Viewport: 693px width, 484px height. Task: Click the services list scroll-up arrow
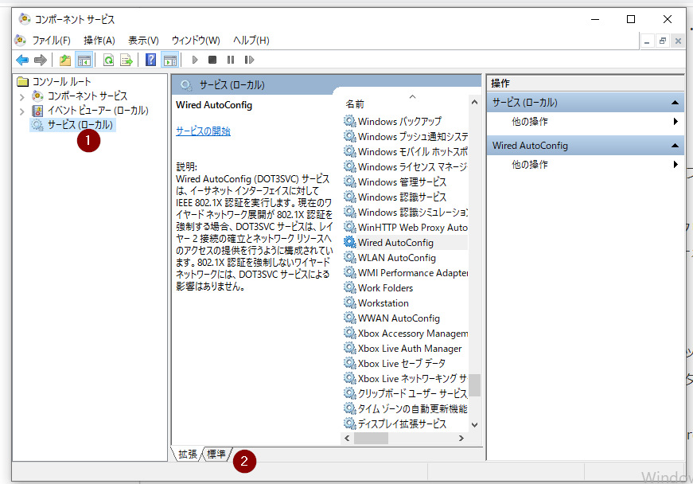coord(475,102)
